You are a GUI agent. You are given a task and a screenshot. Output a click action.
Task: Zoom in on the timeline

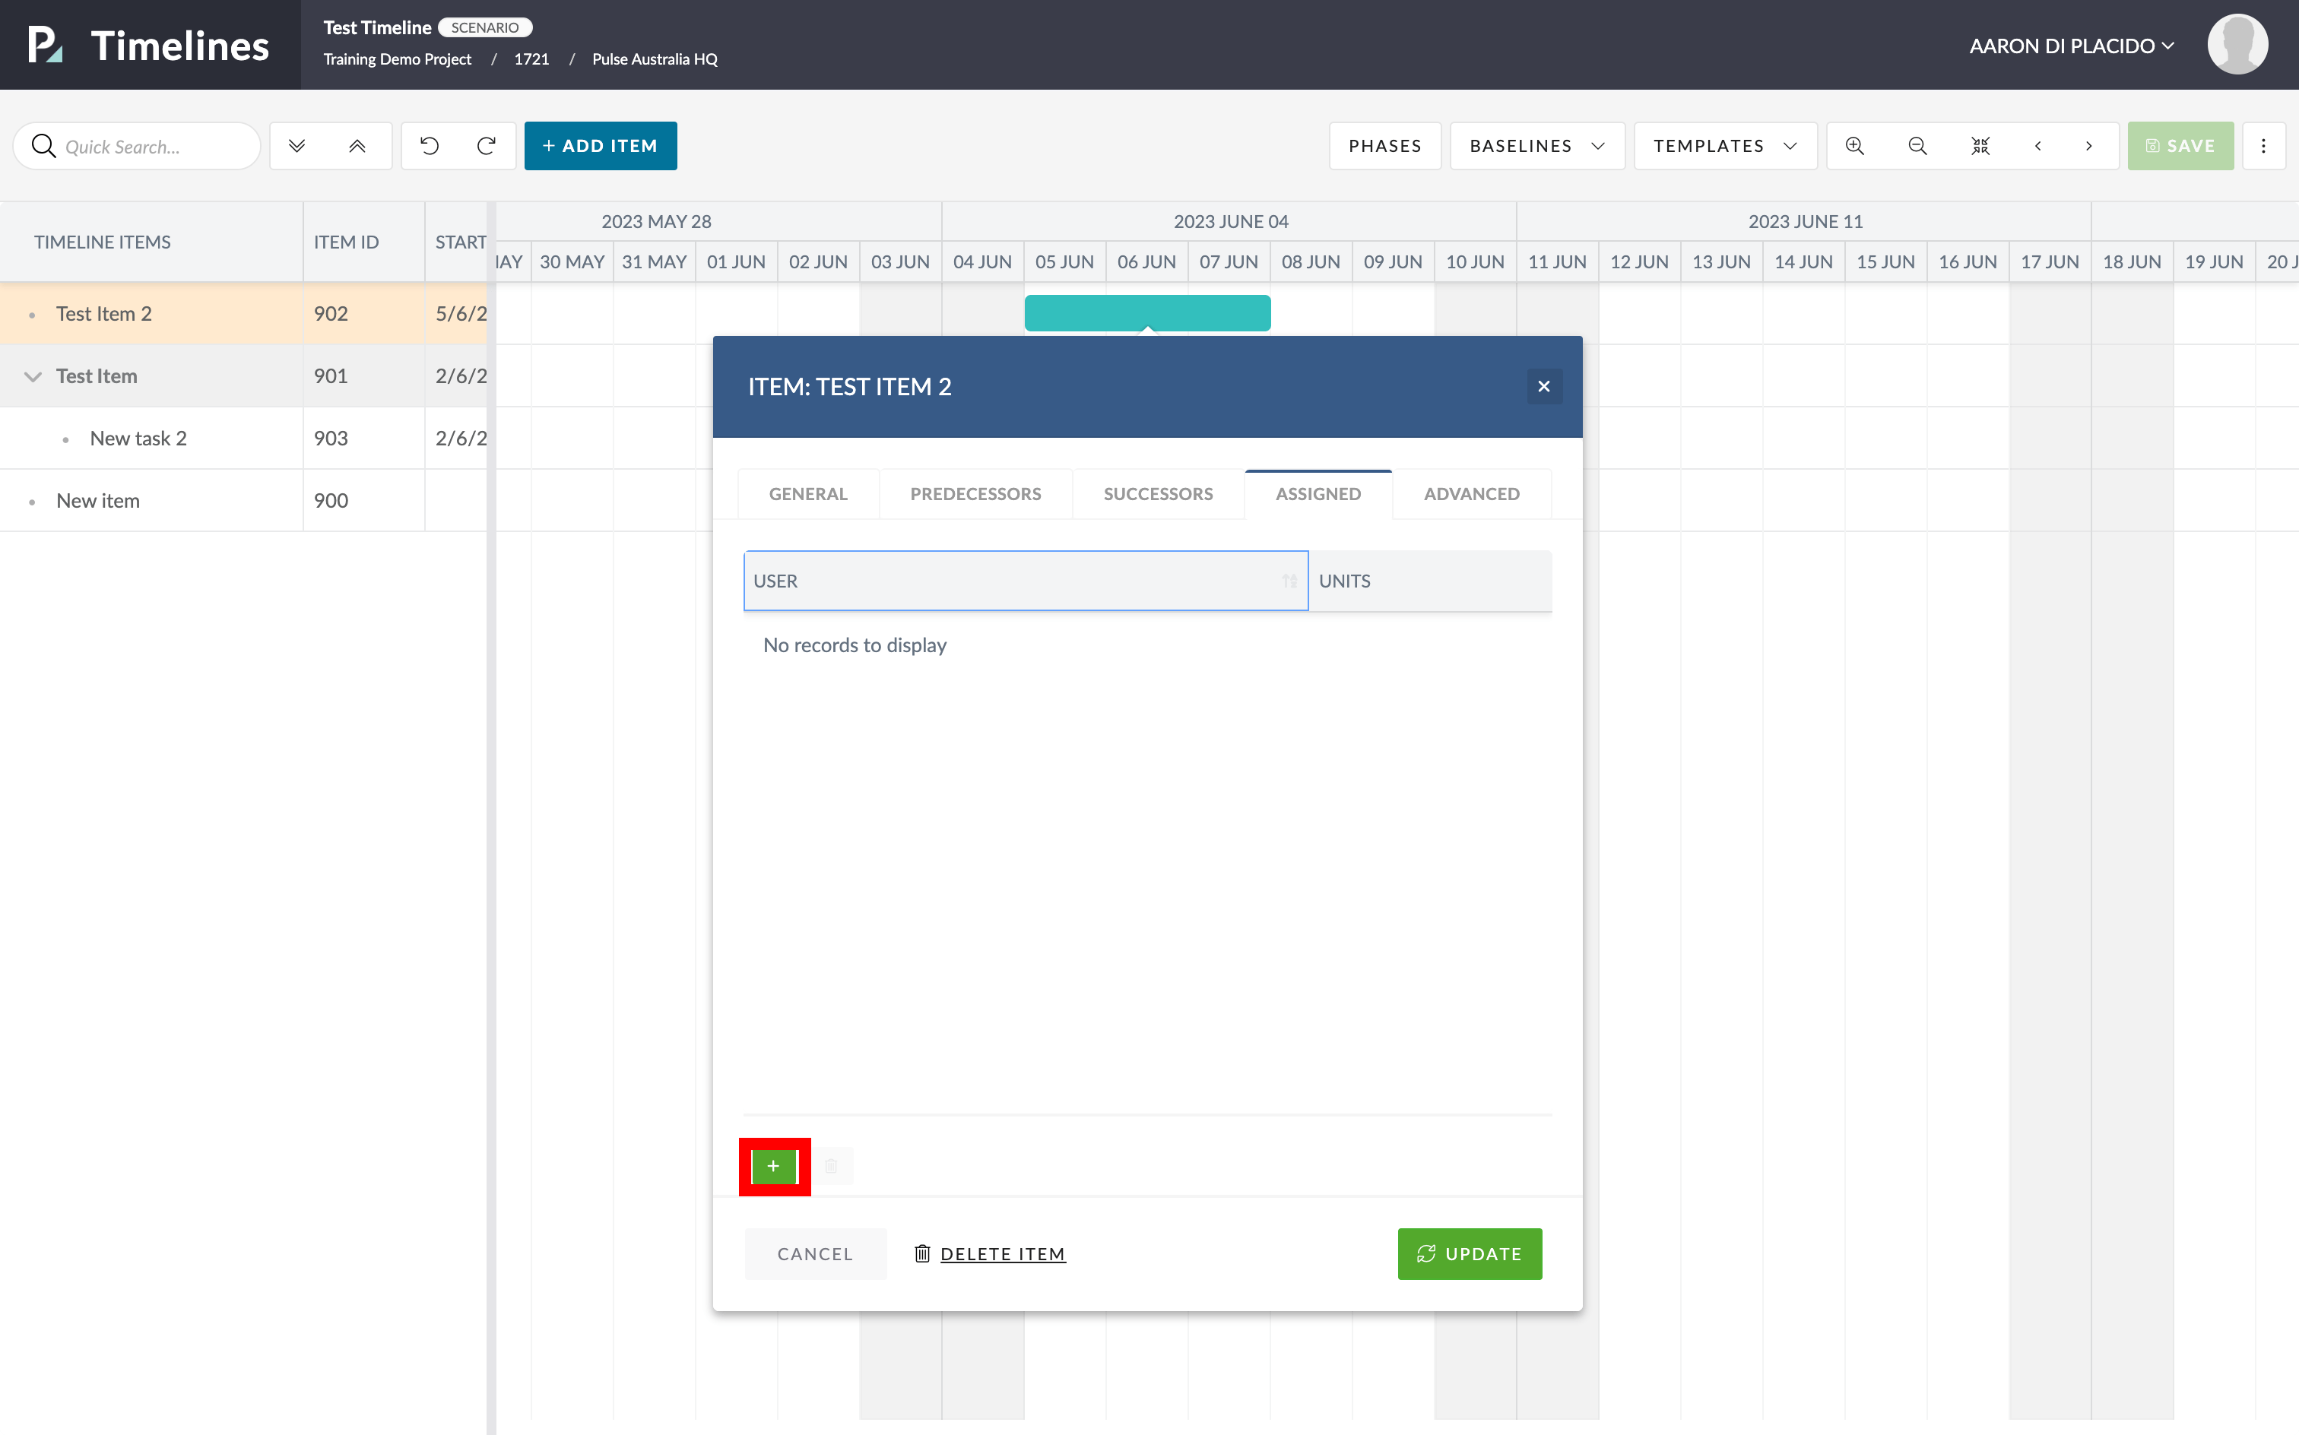click(x=1853, y=146)
